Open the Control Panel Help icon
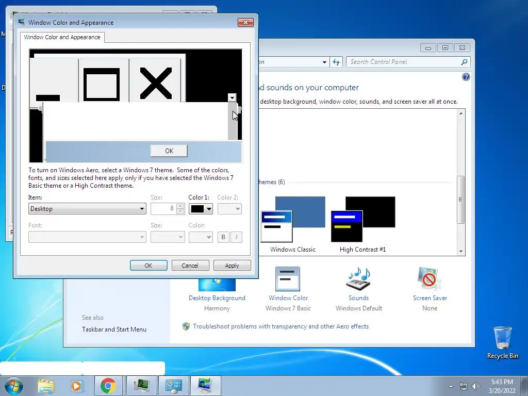The height and width of the screenshot is (396, 528). pos(466,77)
